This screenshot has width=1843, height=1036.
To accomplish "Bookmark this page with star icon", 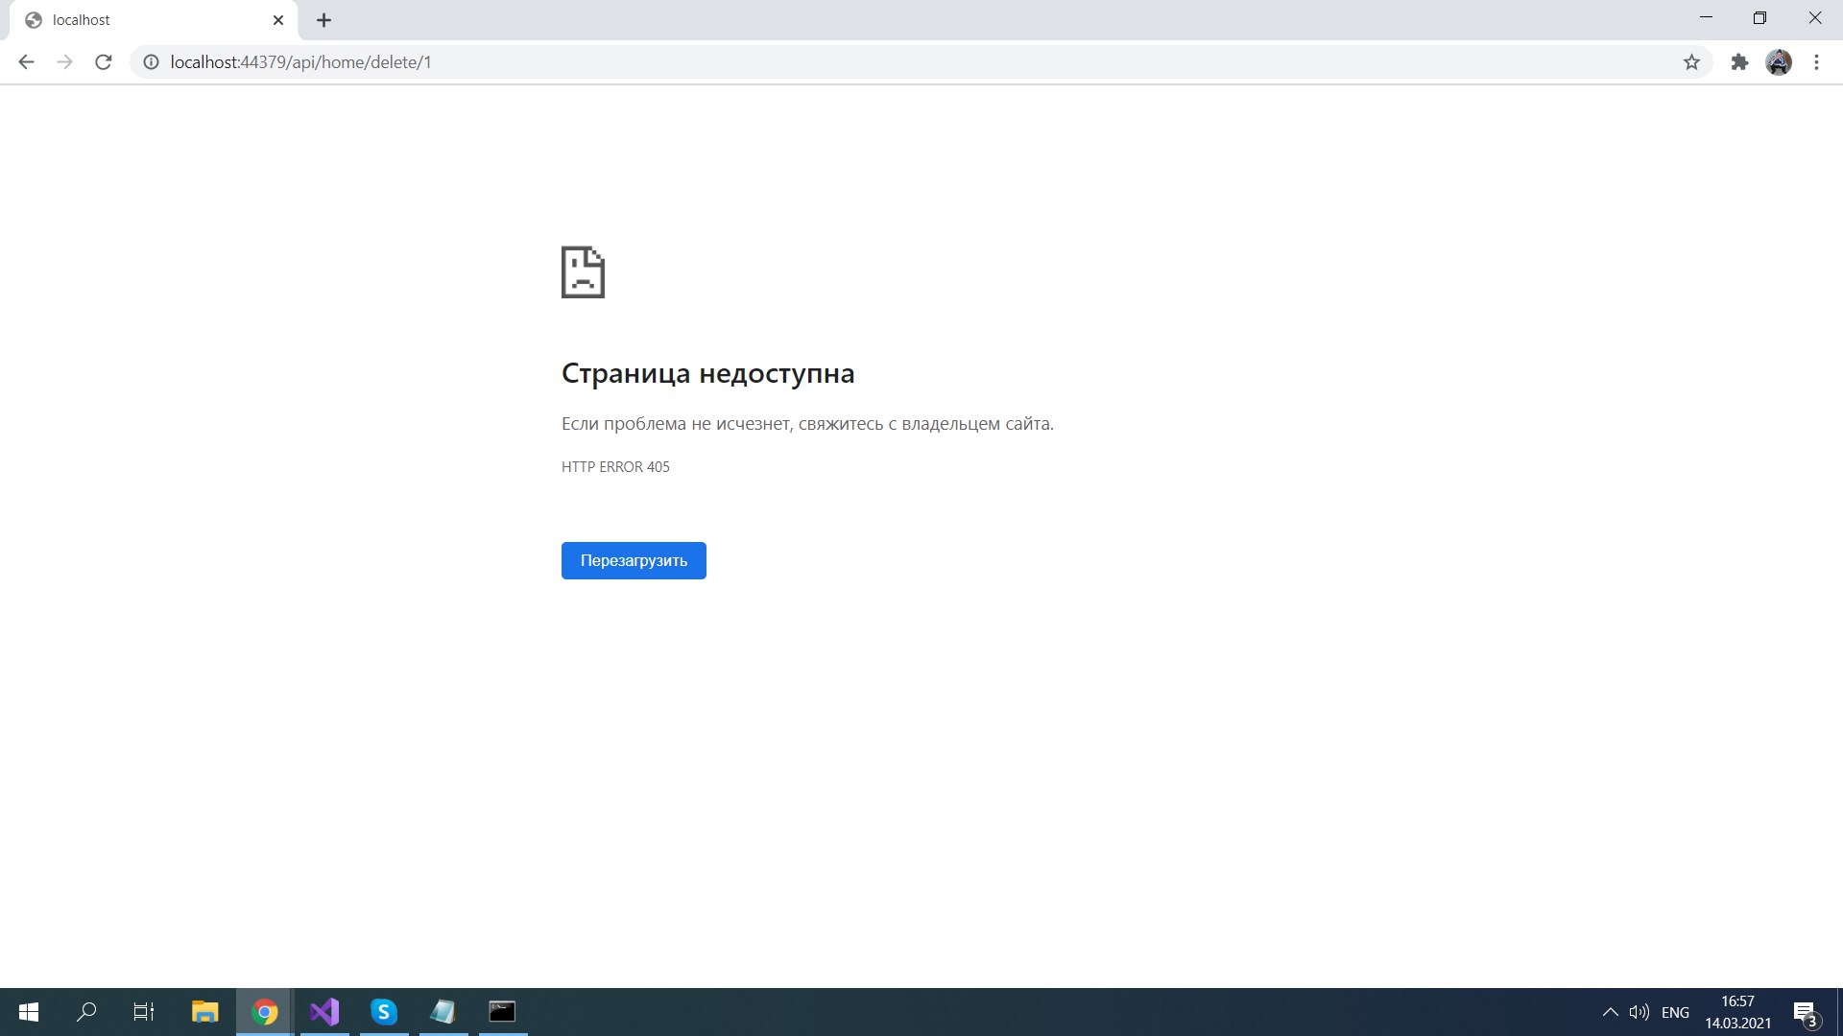I will [x=1691, y=62].
